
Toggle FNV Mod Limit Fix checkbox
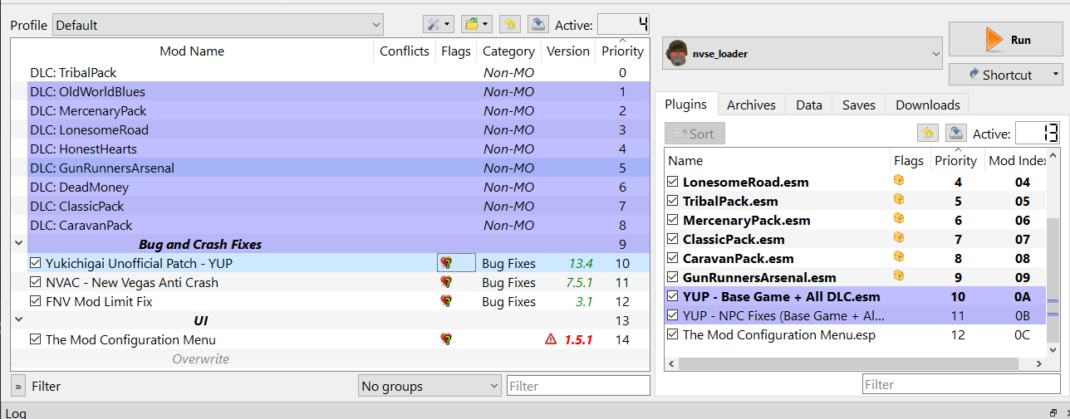tap(35, 301)
